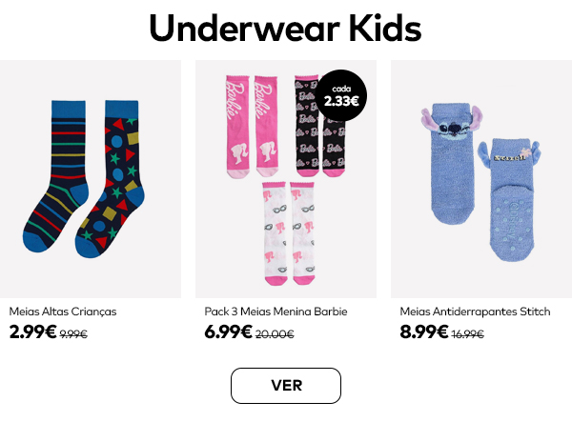Click the 2.99€ sale price

[32, 331]
